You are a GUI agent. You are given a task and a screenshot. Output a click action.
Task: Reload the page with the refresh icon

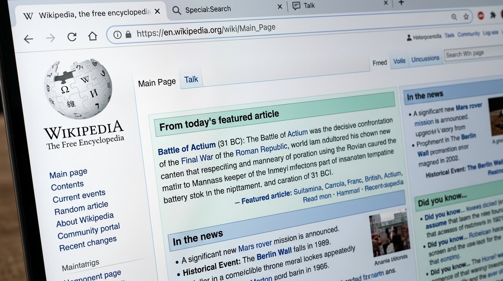(72, 37)
